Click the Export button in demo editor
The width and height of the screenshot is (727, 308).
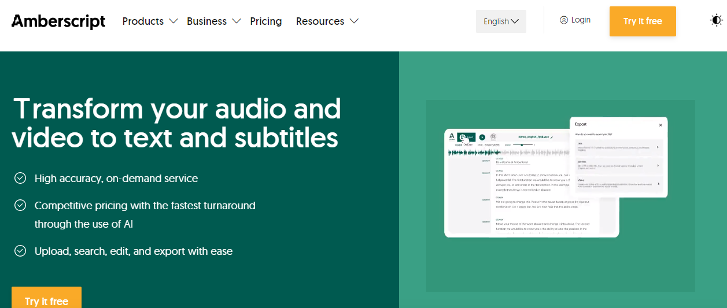pyautogui.click(x=467, y=138)
